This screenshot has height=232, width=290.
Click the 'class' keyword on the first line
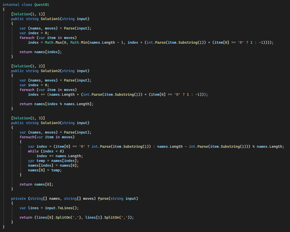point(27,5)
